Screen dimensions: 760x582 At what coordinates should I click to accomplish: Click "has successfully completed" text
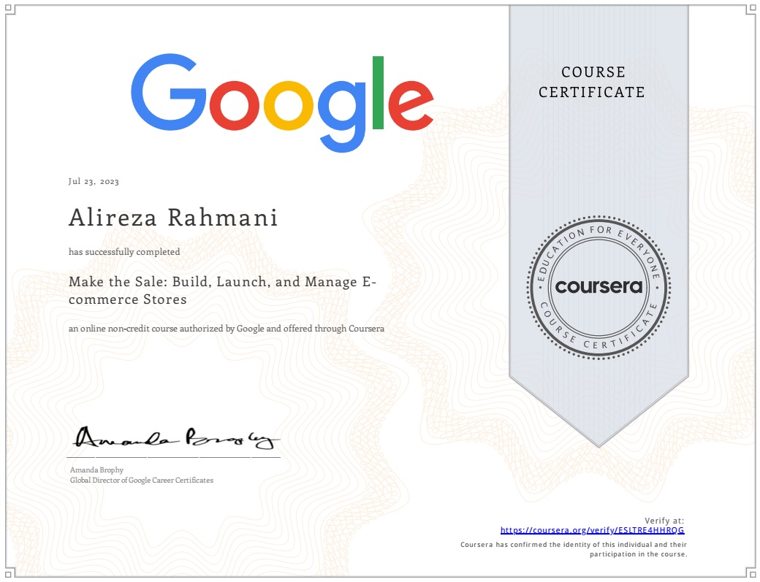tap(124, 252)
